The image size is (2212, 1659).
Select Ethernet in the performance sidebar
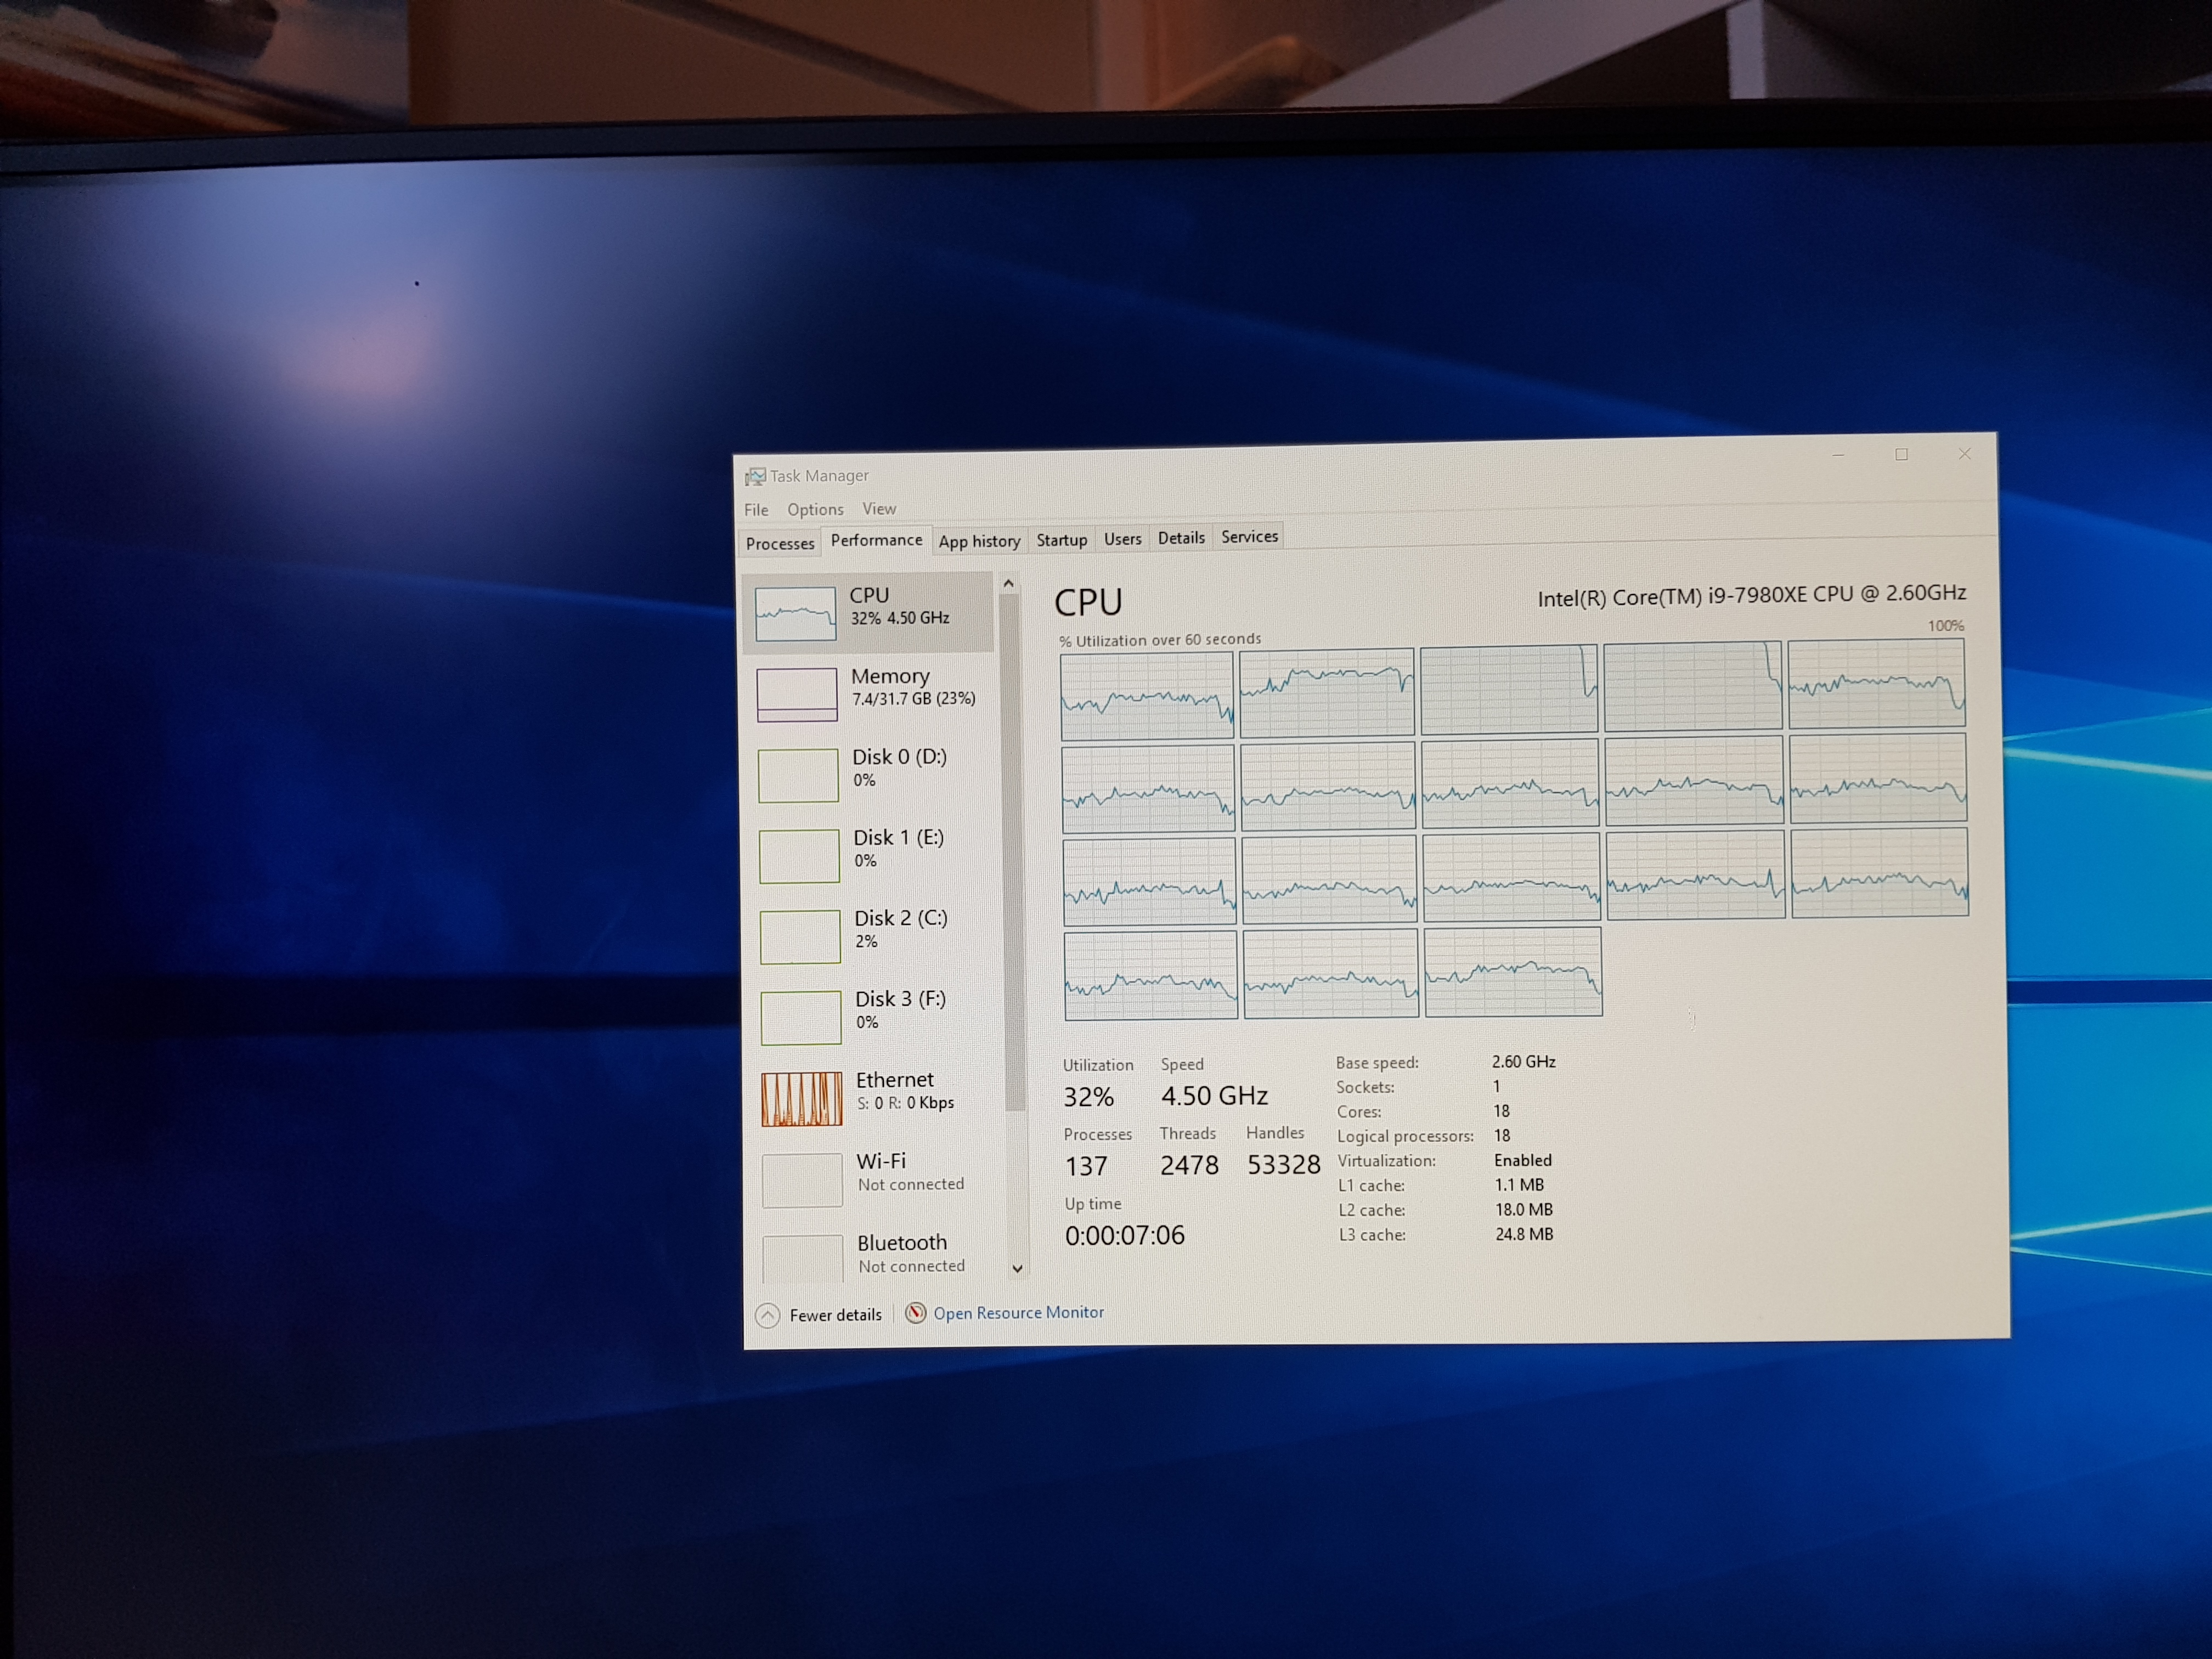coord(874,1097)
